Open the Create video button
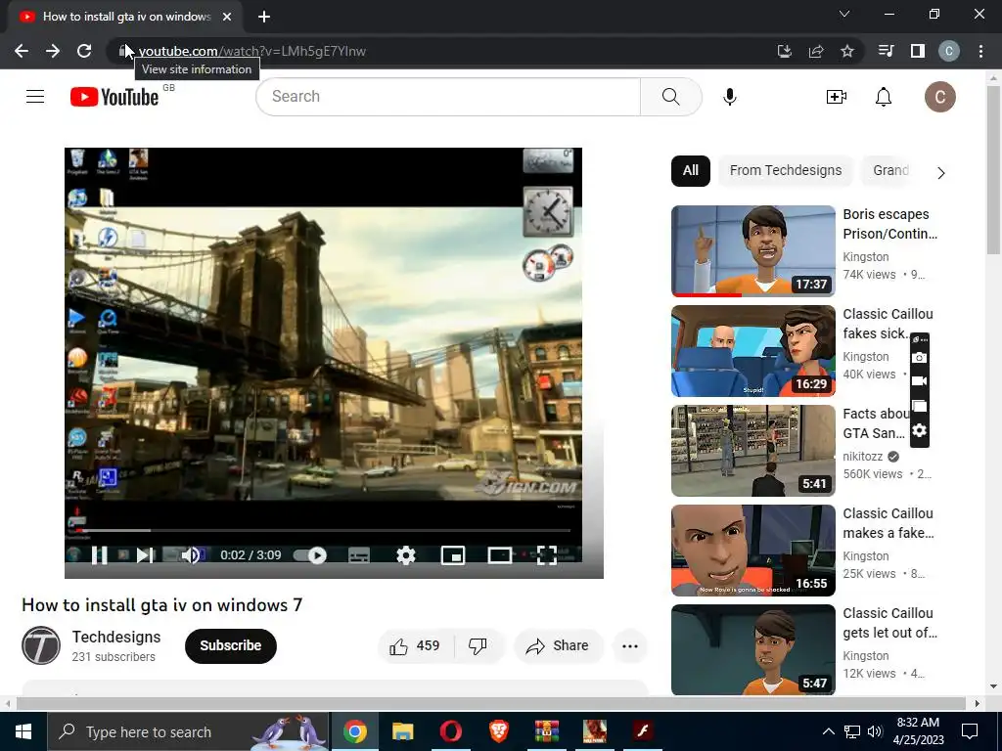 pos(837,97)
